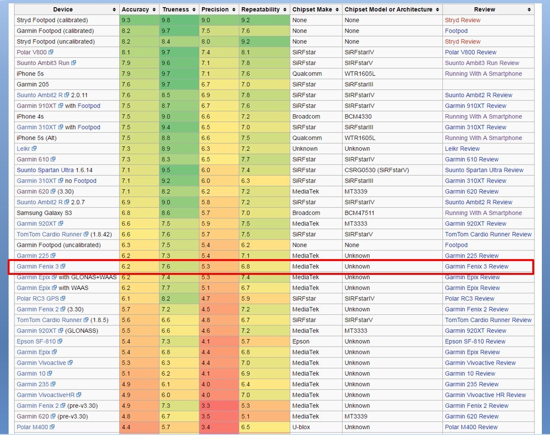The width and height of the screenshot is (550, 435).
Task: Sort by Chipset Make column arrows
Action: tap(337, 10)
